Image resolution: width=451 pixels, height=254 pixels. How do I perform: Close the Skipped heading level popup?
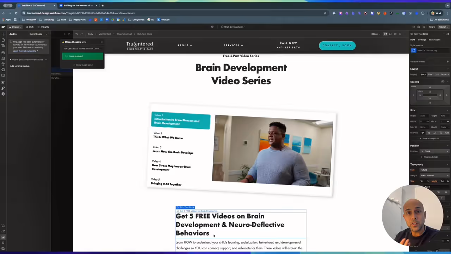click(x=101, y=42)
